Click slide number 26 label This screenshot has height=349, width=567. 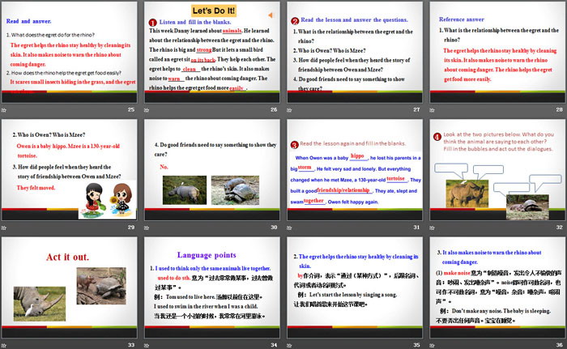[x=274, y=109]
